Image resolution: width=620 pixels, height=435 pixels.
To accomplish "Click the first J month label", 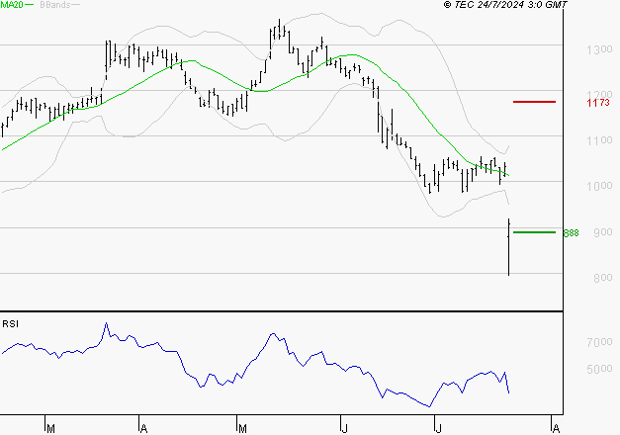I will pyautogui.click(x=345, y=429).
